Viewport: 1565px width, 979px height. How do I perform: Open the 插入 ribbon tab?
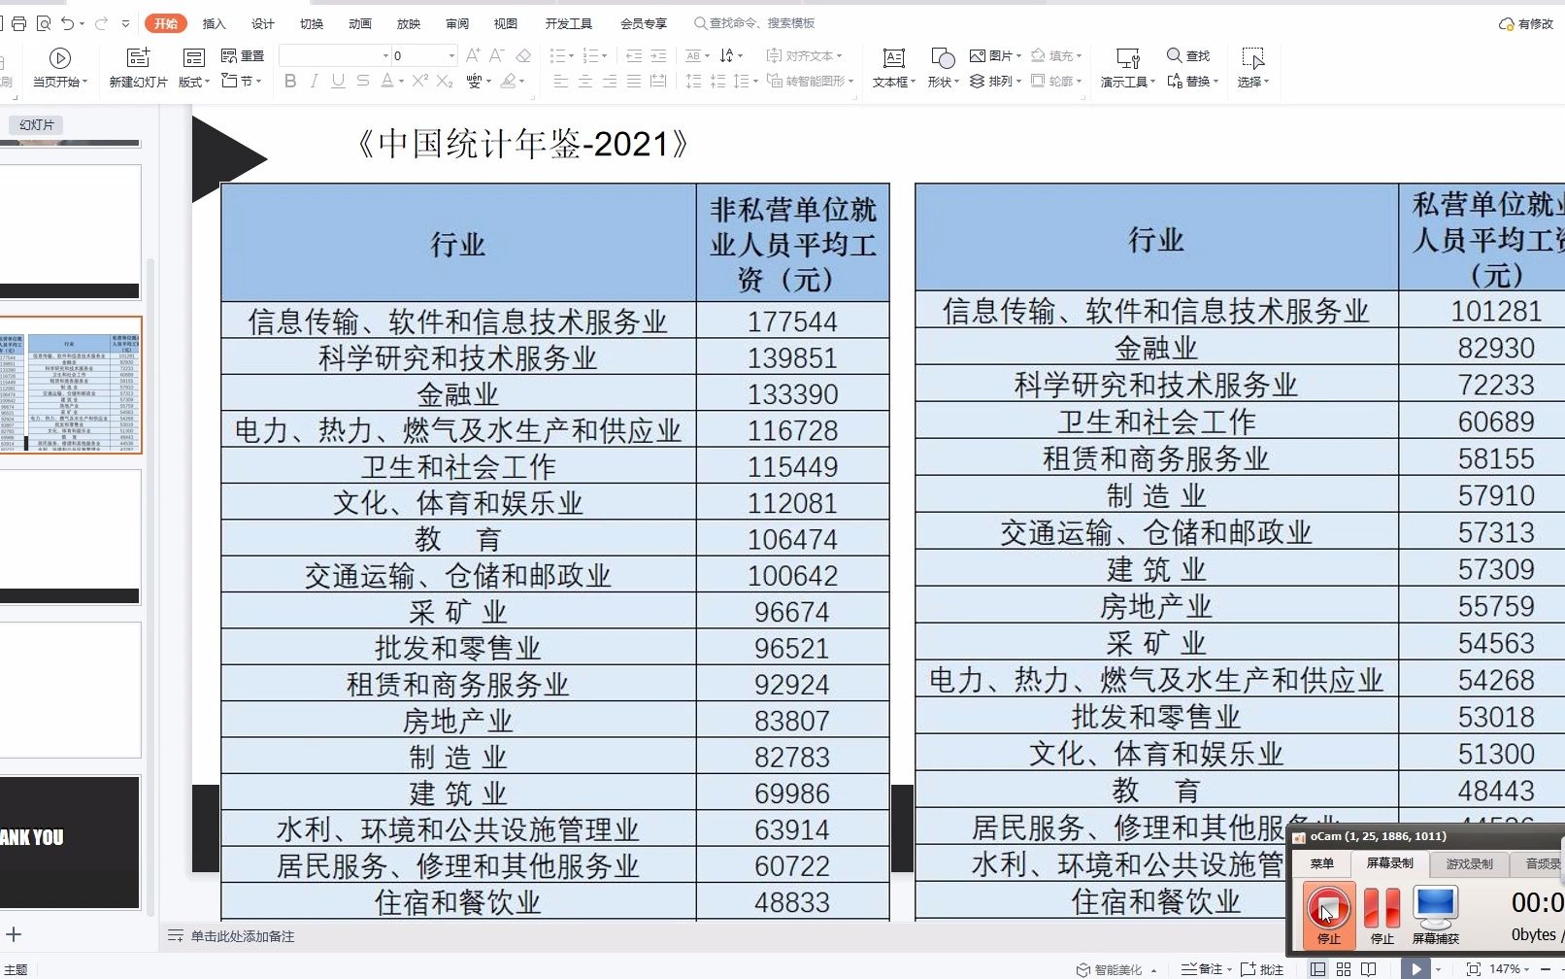pos(214,23)
